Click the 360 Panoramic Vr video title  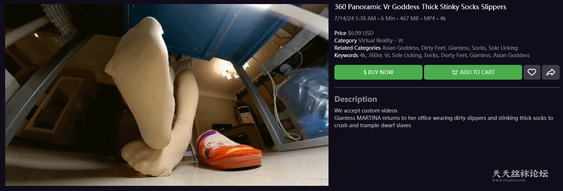420,7
